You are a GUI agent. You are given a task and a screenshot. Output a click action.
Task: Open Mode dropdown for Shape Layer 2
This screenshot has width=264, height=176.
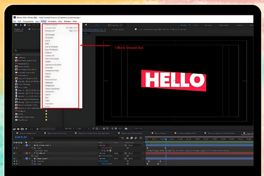[104, 145]
